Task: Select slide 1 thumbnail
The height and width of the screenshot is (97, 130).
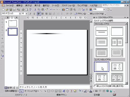Action: tap(13, 23)
